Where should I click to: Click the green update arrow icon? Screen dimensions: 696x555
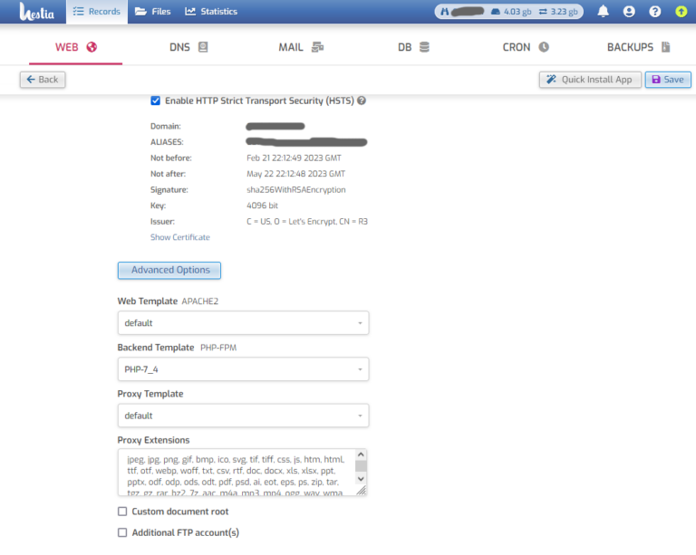pos(681,12)
